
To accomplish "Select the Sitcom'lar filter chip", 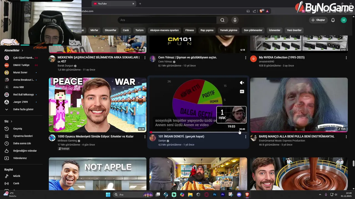I will 110,30.
